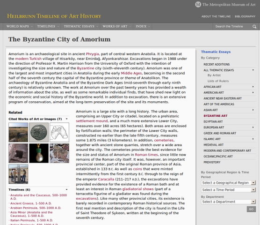The width and height of the screenshot is (260, 225).
Task: Open the ancient coin thumbnail
Action: pyautogui.click(x=39, y=132)
